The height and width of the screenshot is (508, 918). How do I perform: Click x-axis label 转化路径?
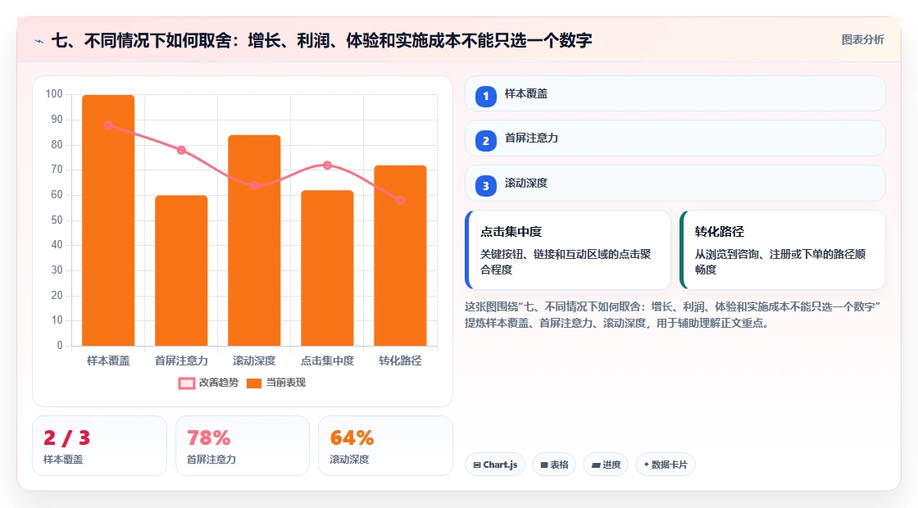[x=400, y=361]
